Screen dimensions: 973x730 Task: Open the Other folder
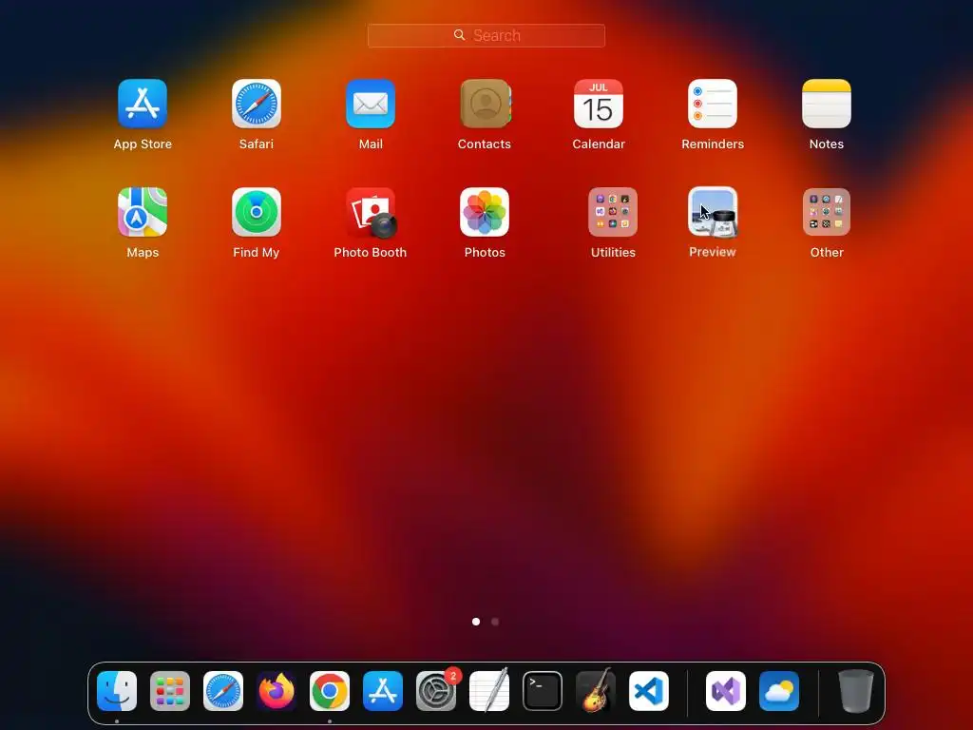[x=827, y=212]
